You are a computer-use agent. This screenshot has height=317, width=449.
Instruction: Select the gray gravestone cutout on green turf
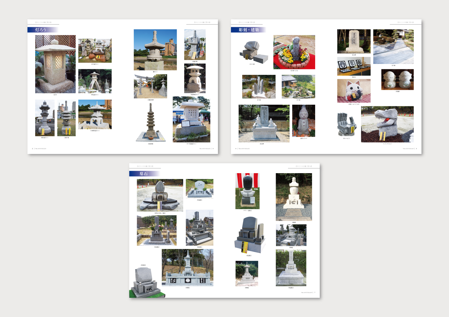[147, 283]
